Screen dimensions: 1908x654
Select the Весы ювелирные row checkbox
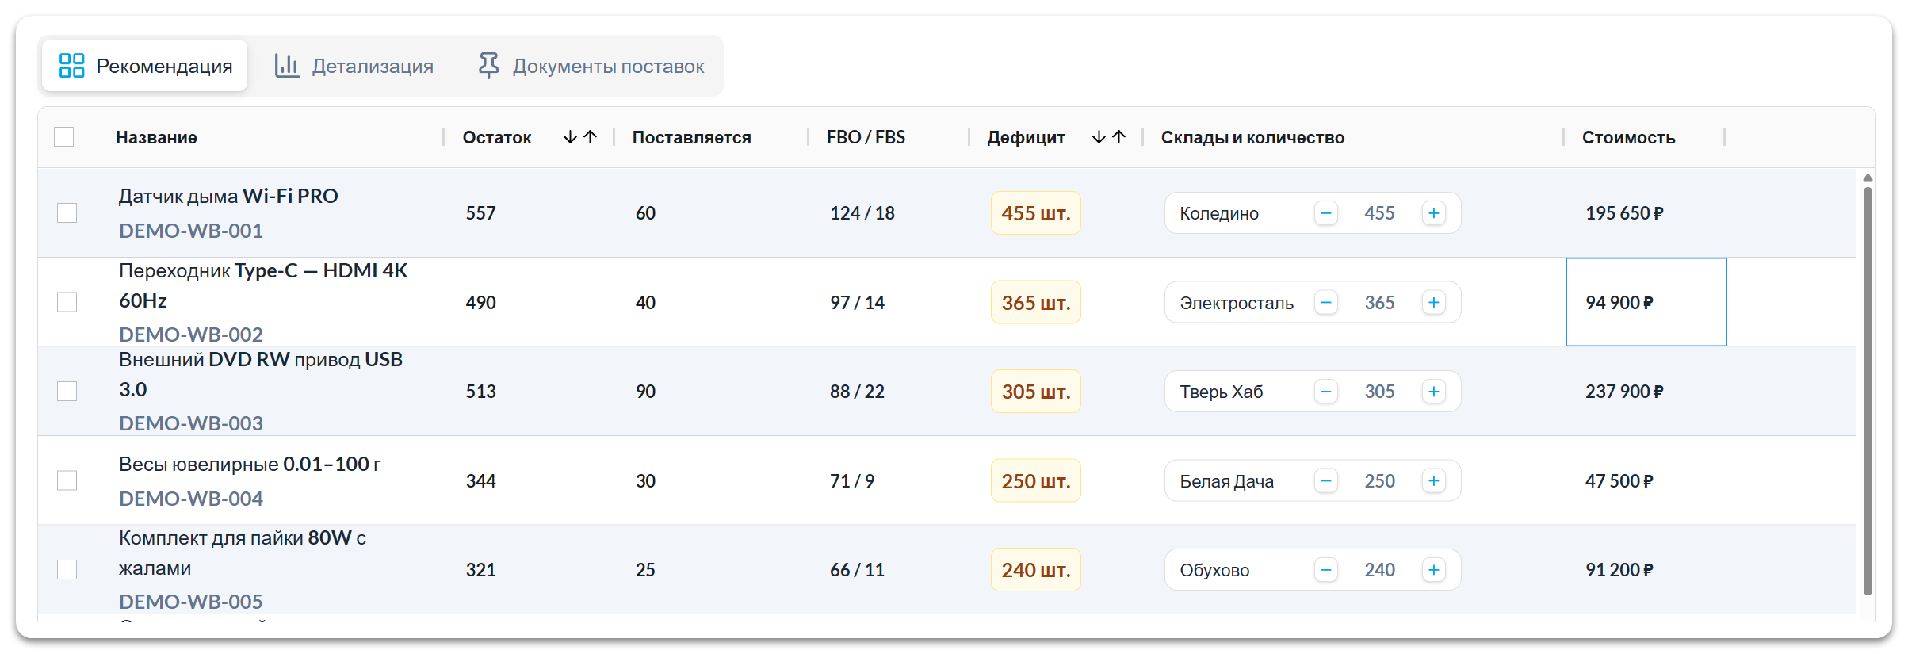click(x=67, y=481)
